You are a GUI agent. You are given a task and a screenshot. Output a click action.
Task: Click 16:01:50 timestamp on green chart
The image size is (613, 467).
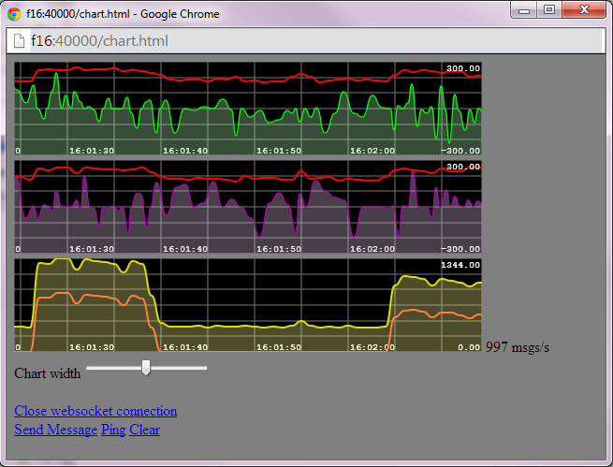pyautogui.click(x=279, y=151)
